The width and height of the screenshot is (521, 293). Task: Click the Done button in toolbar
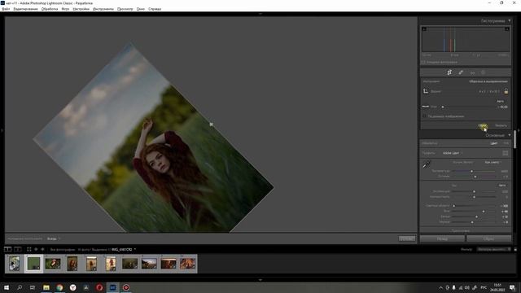coord(407,238)
